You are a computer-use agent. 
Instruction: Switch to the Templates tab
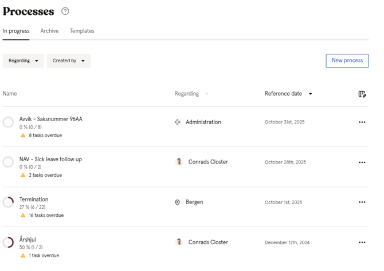click(82, 31)
